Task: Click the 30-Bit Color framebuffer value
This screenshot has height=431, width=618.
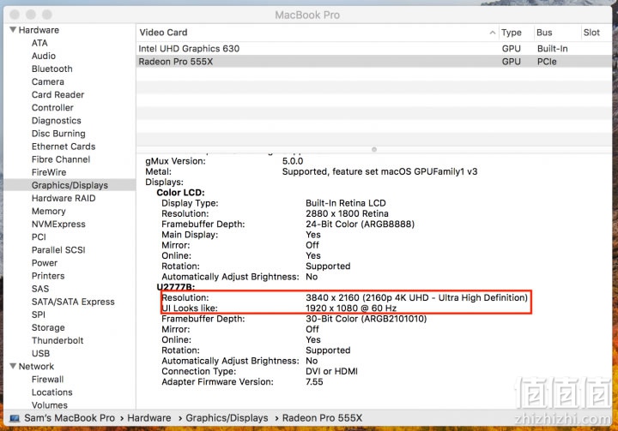Action: [x=367, y=319]
